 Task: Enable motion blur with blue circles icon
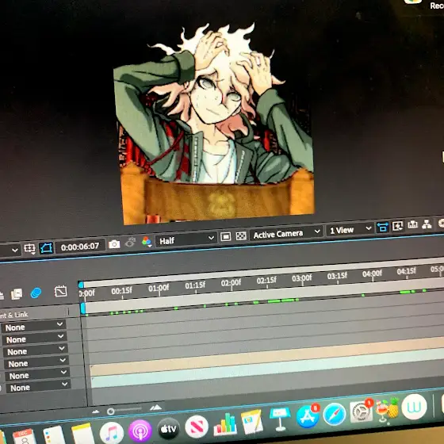coord(36,293)
